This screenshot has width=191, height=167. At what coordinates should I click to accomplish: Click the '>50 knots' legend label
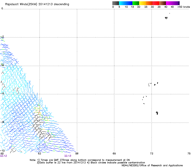tap(184, 7)
